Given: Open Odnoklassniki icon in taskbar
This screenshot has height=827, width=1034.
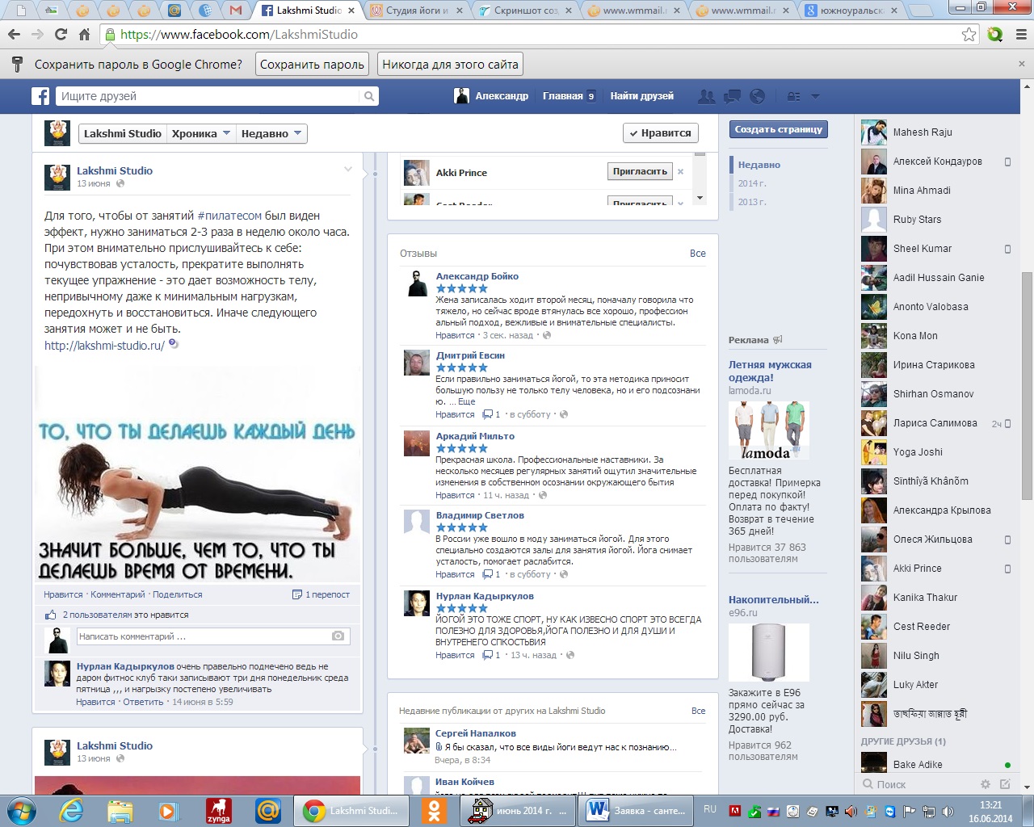Looking at the screenshot, I should tap(435, 810).
